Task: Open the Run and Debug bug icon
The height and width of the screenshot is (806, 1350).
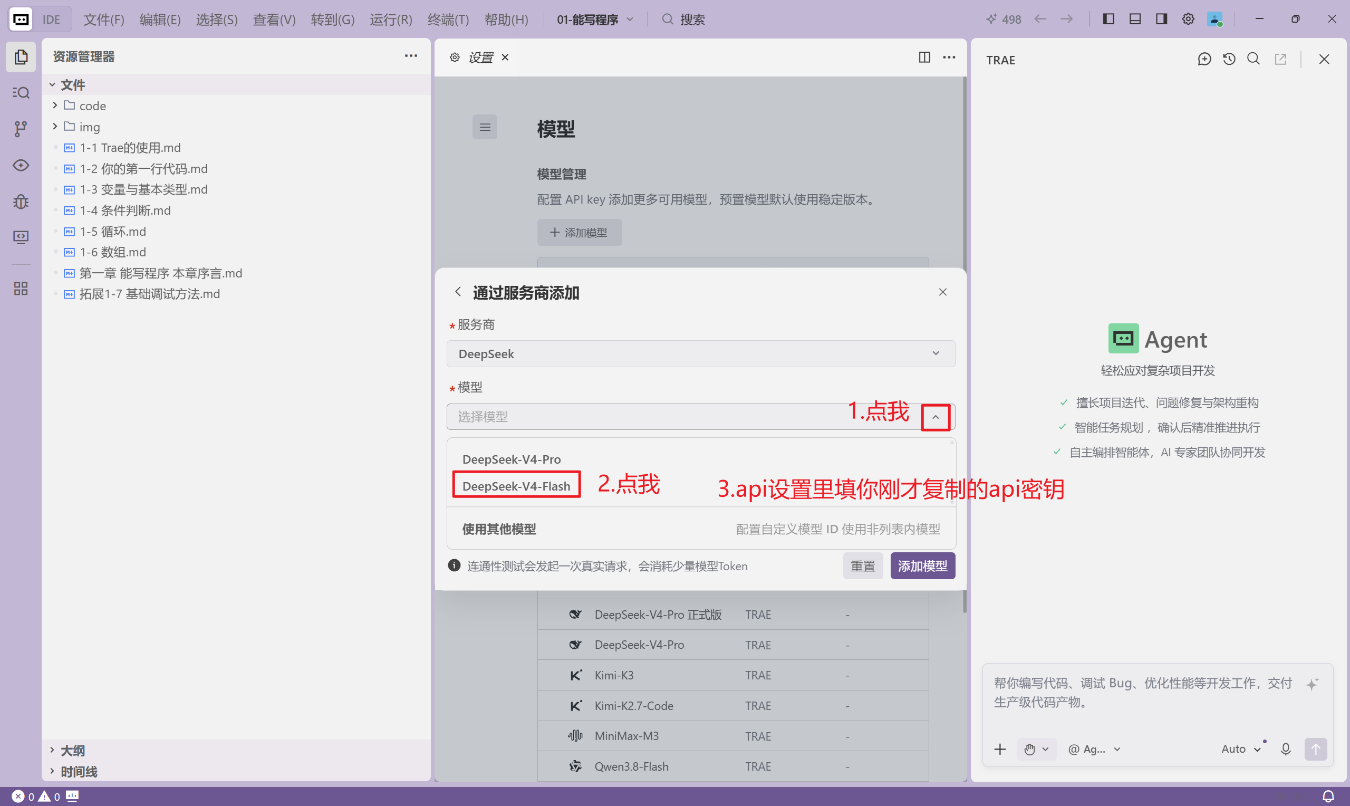Action: coord(21,201)
